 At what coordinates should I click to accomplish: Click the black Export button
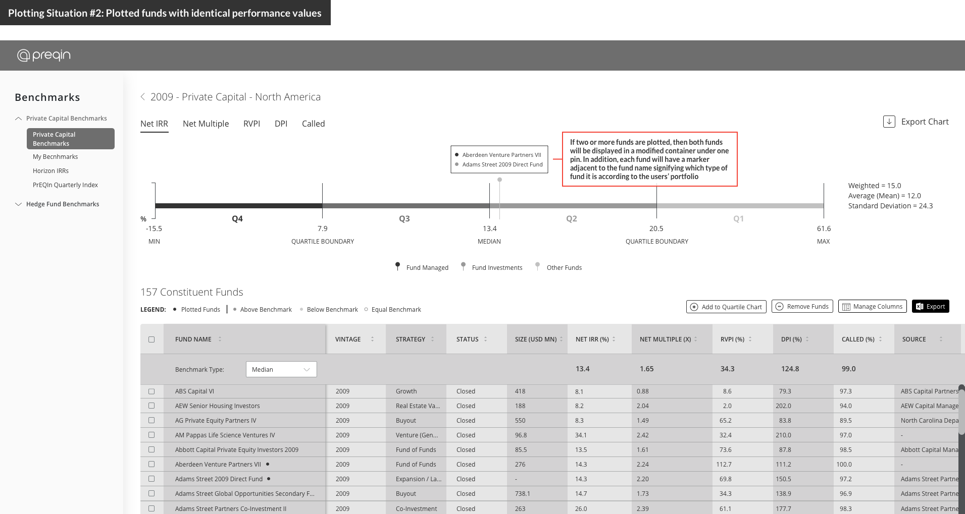pos(930,306)
